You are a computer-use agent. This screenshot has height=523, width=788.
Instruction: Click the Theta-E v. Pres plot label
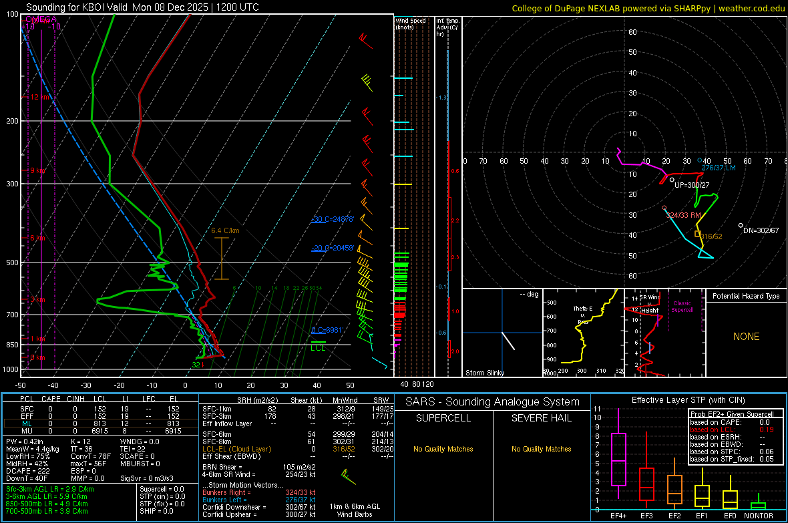tap(583, 315)
